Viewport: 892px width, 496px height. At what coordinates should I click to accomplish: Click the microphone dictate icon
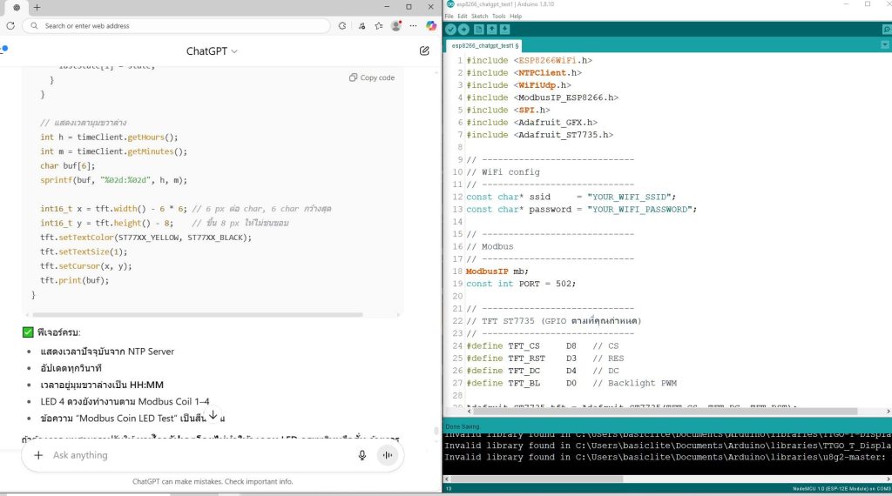pos(362,455)
